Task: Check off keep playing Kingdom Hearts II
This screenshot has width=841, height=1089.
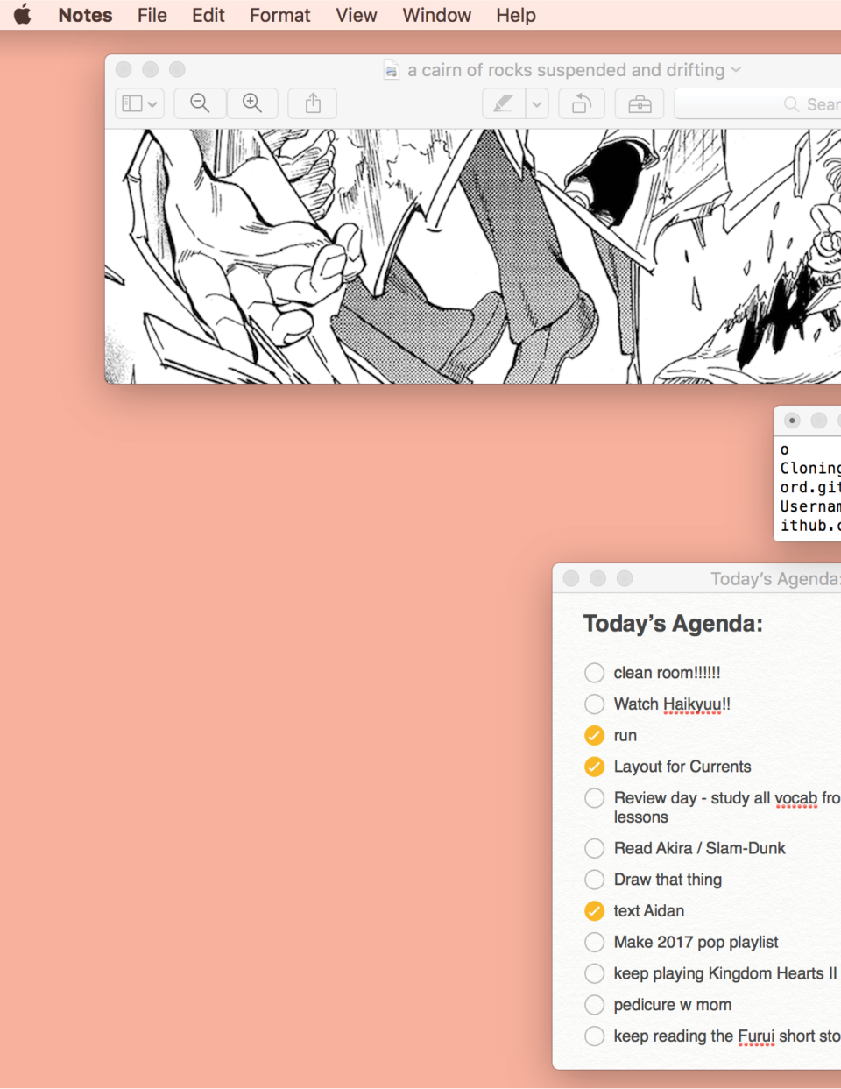Action: [594, 973]
